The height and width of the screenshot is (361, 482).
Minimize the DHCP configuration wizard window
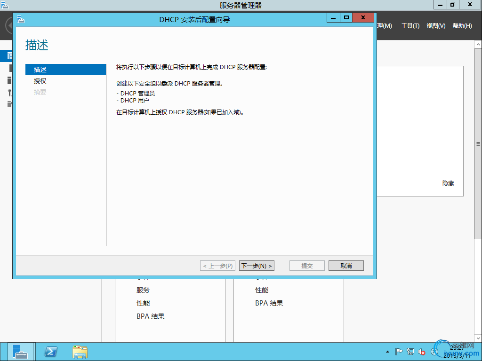point(333,17)
